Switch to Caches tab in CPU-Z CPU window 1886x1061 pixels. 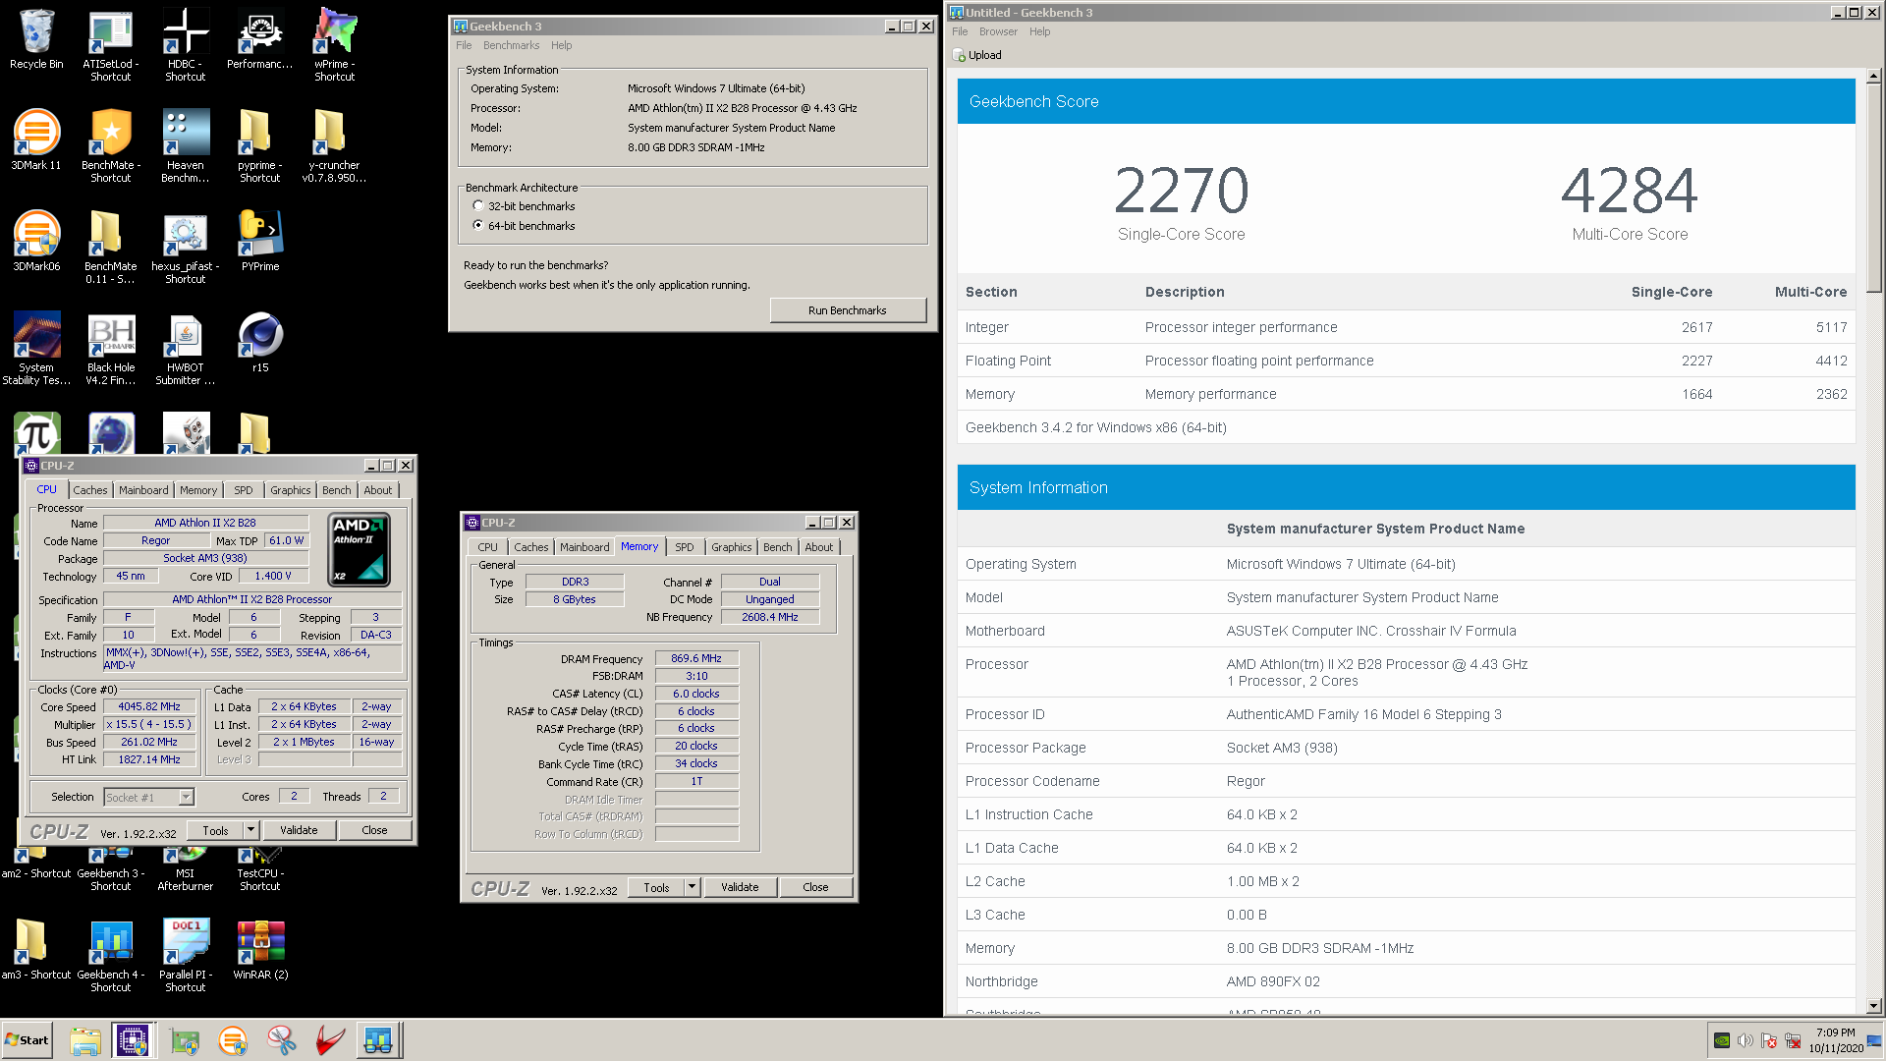[90, 490]
